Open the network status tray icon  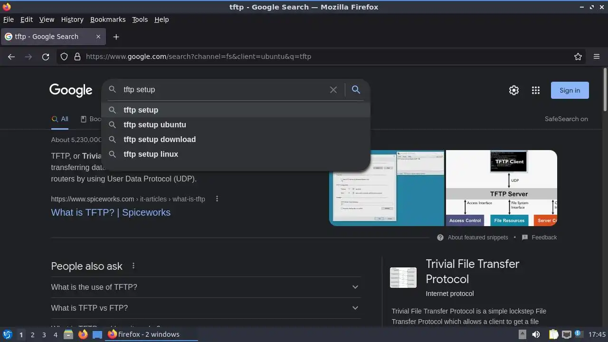click(x=566, y=334)
